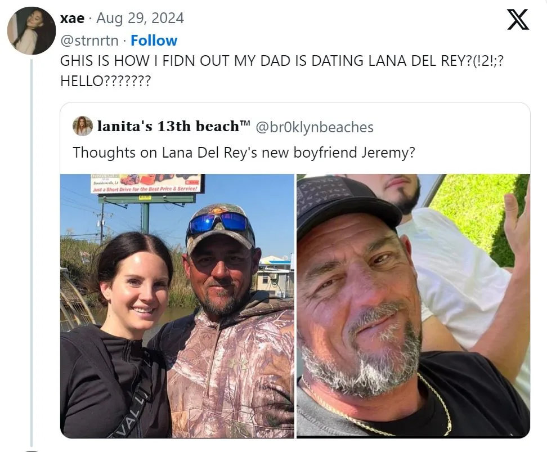Follow the @strnrtn account
This screenshot has height=452, width=547.
(154, 40)
